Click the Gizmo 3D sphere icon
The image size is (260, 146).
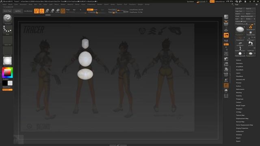[x=63, y=11]
